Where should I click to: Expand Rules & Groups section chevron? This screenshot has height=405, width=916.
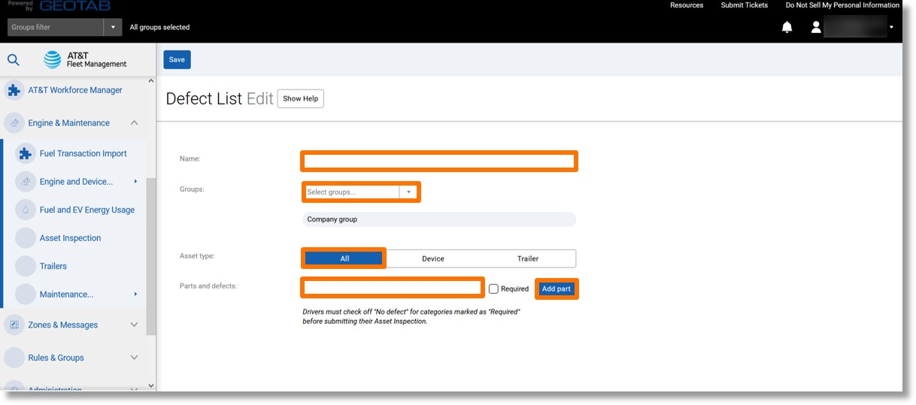point(134,358)
